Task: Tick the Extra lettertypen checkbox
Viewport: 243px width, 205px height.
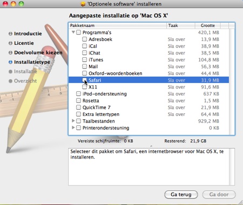Action: pos(78,114)
